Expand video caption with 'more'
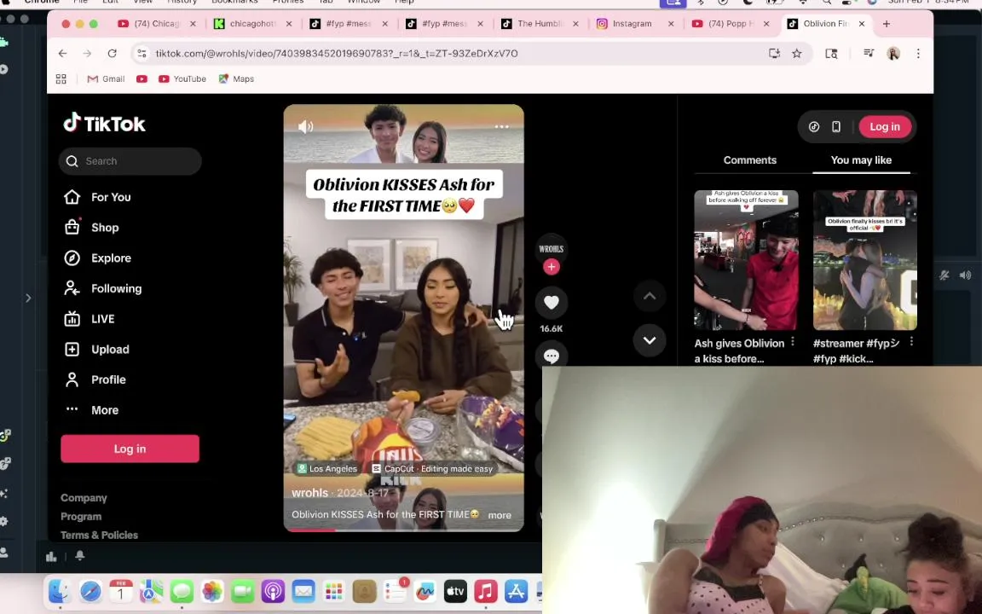Viewport: 982px width, 614px height. (500, 515)
